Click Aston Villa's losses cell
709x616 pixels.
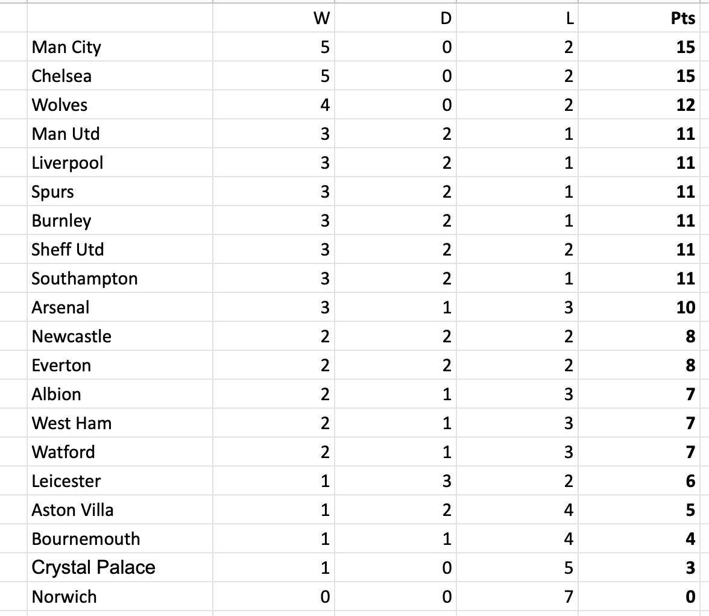coord(517,509)
